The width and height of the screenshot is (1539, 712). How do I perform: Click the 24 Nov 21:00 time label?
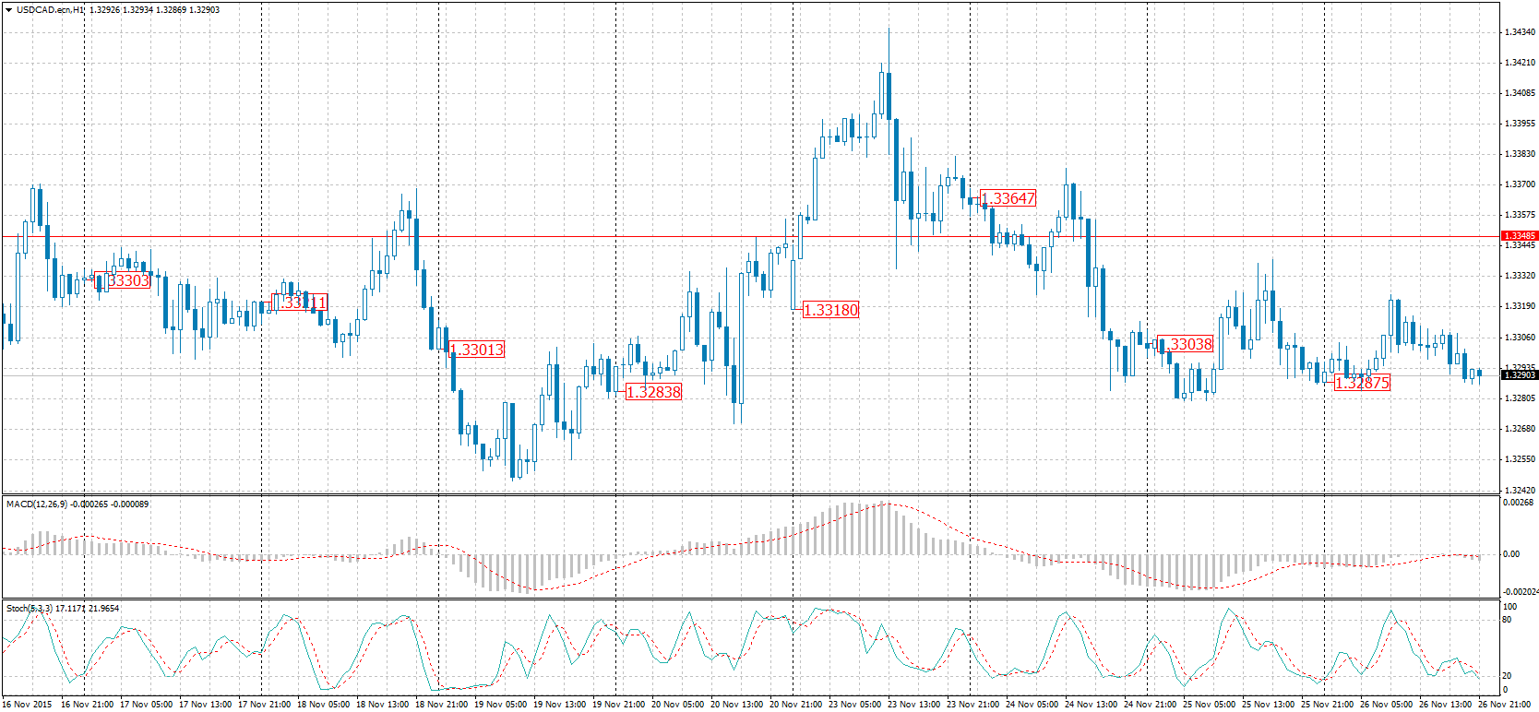tap(1150, 705)
